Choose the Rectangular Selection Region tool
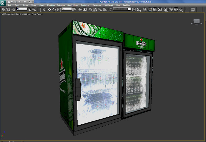 click(39, 9)
